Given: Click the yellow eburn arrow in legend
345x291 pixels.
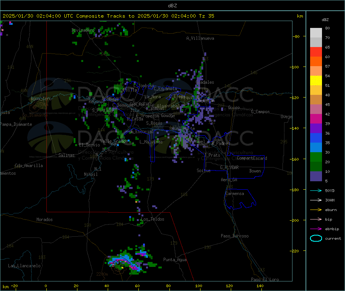Looking at the screenshot, I should coord(316,210).
